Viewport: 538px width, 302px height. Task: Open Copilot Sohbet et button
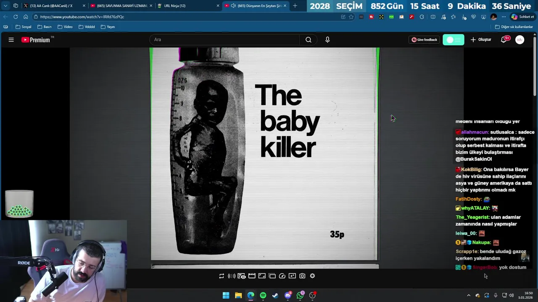coord(522,17)
